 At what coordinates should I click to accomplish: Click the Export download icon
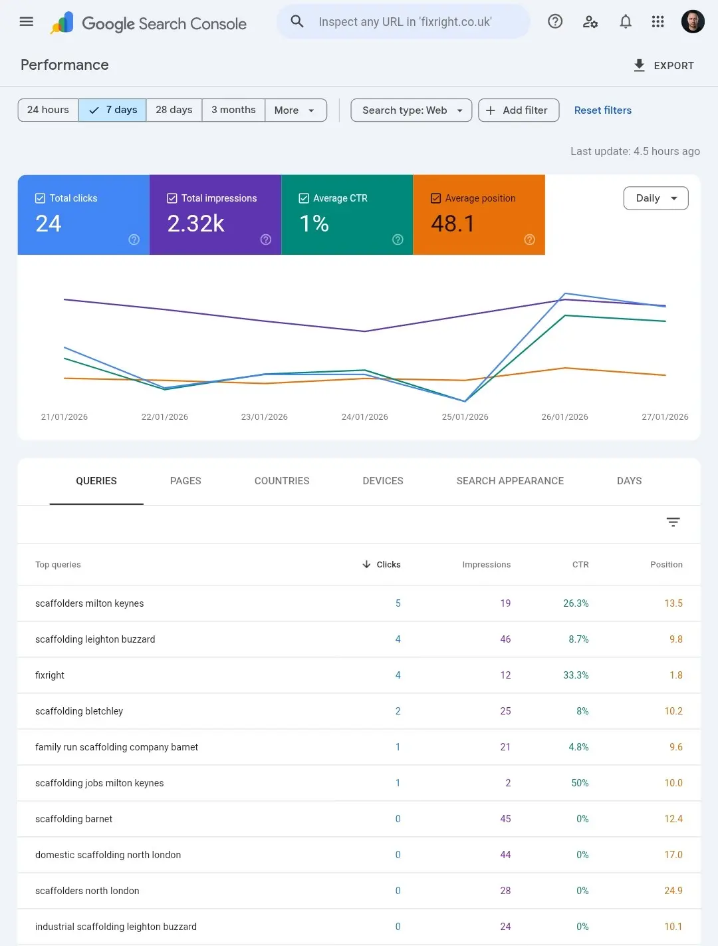tap(639, 65)
